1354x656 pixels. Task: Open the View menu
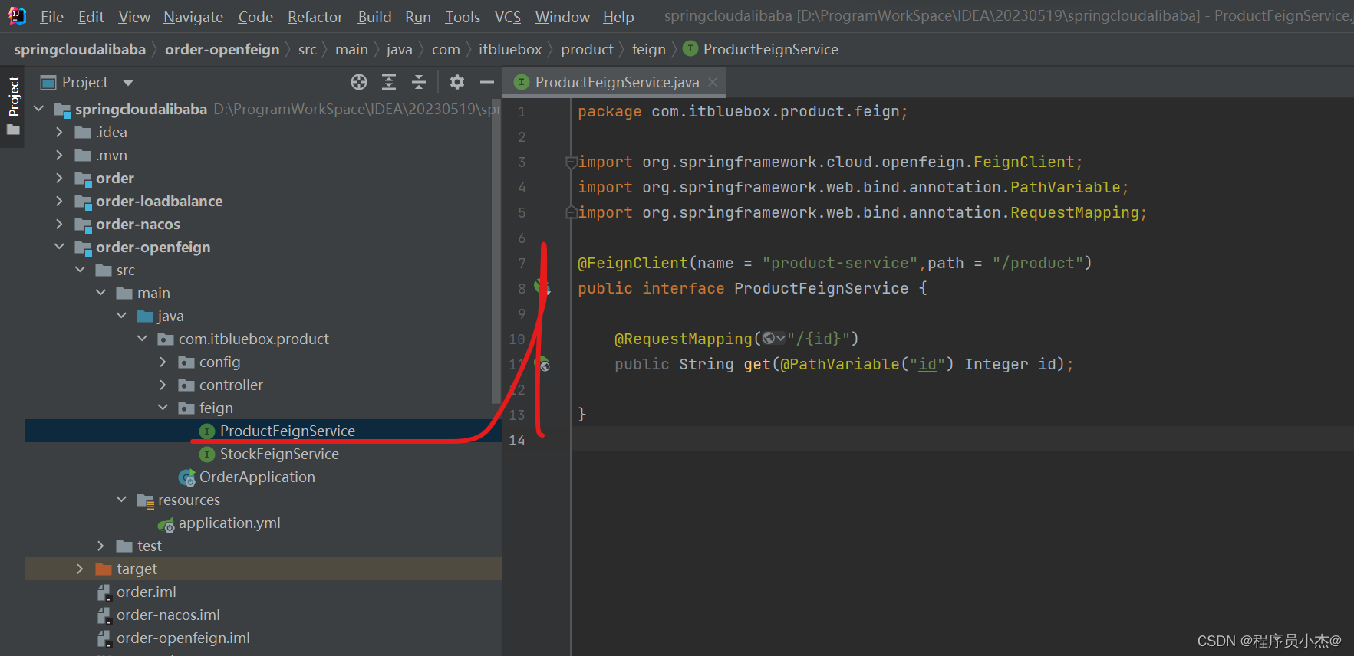click(134, 17)
